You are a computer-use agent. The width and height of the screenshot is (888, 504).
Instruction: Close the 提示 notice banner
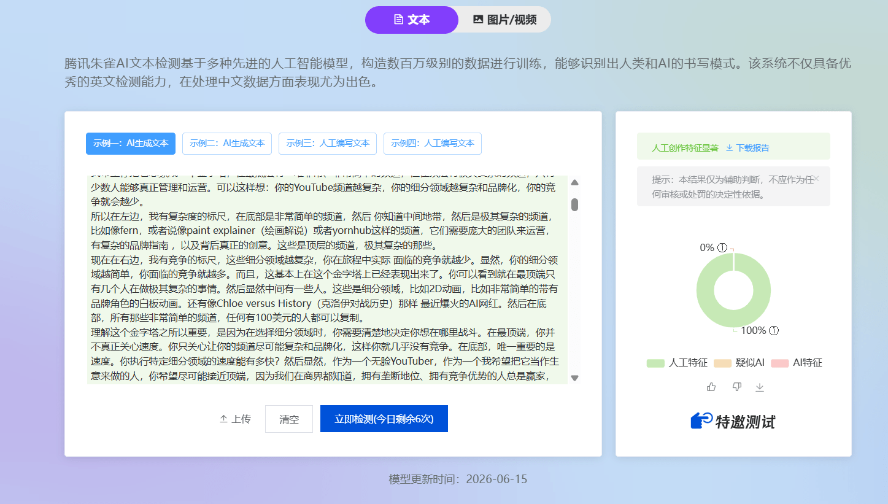(x=816, y=179)
